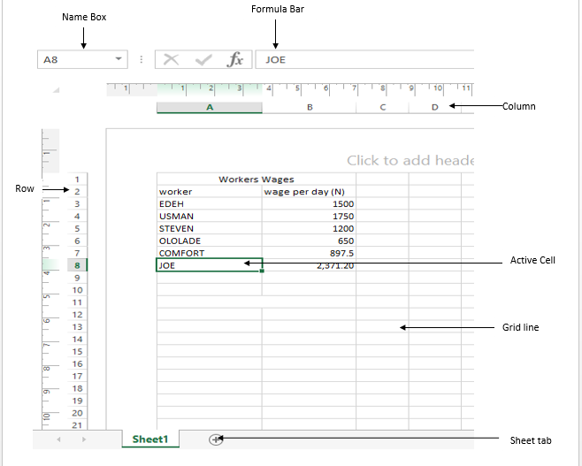Image resolution: width=582 pixels, height=466 pixels.
Task: Select the active cell containing JOE
Action: tap(210, 265)
